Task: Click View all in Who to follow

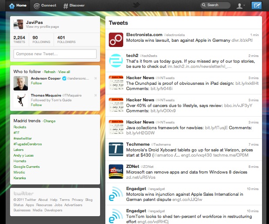Action: [64, 72]
